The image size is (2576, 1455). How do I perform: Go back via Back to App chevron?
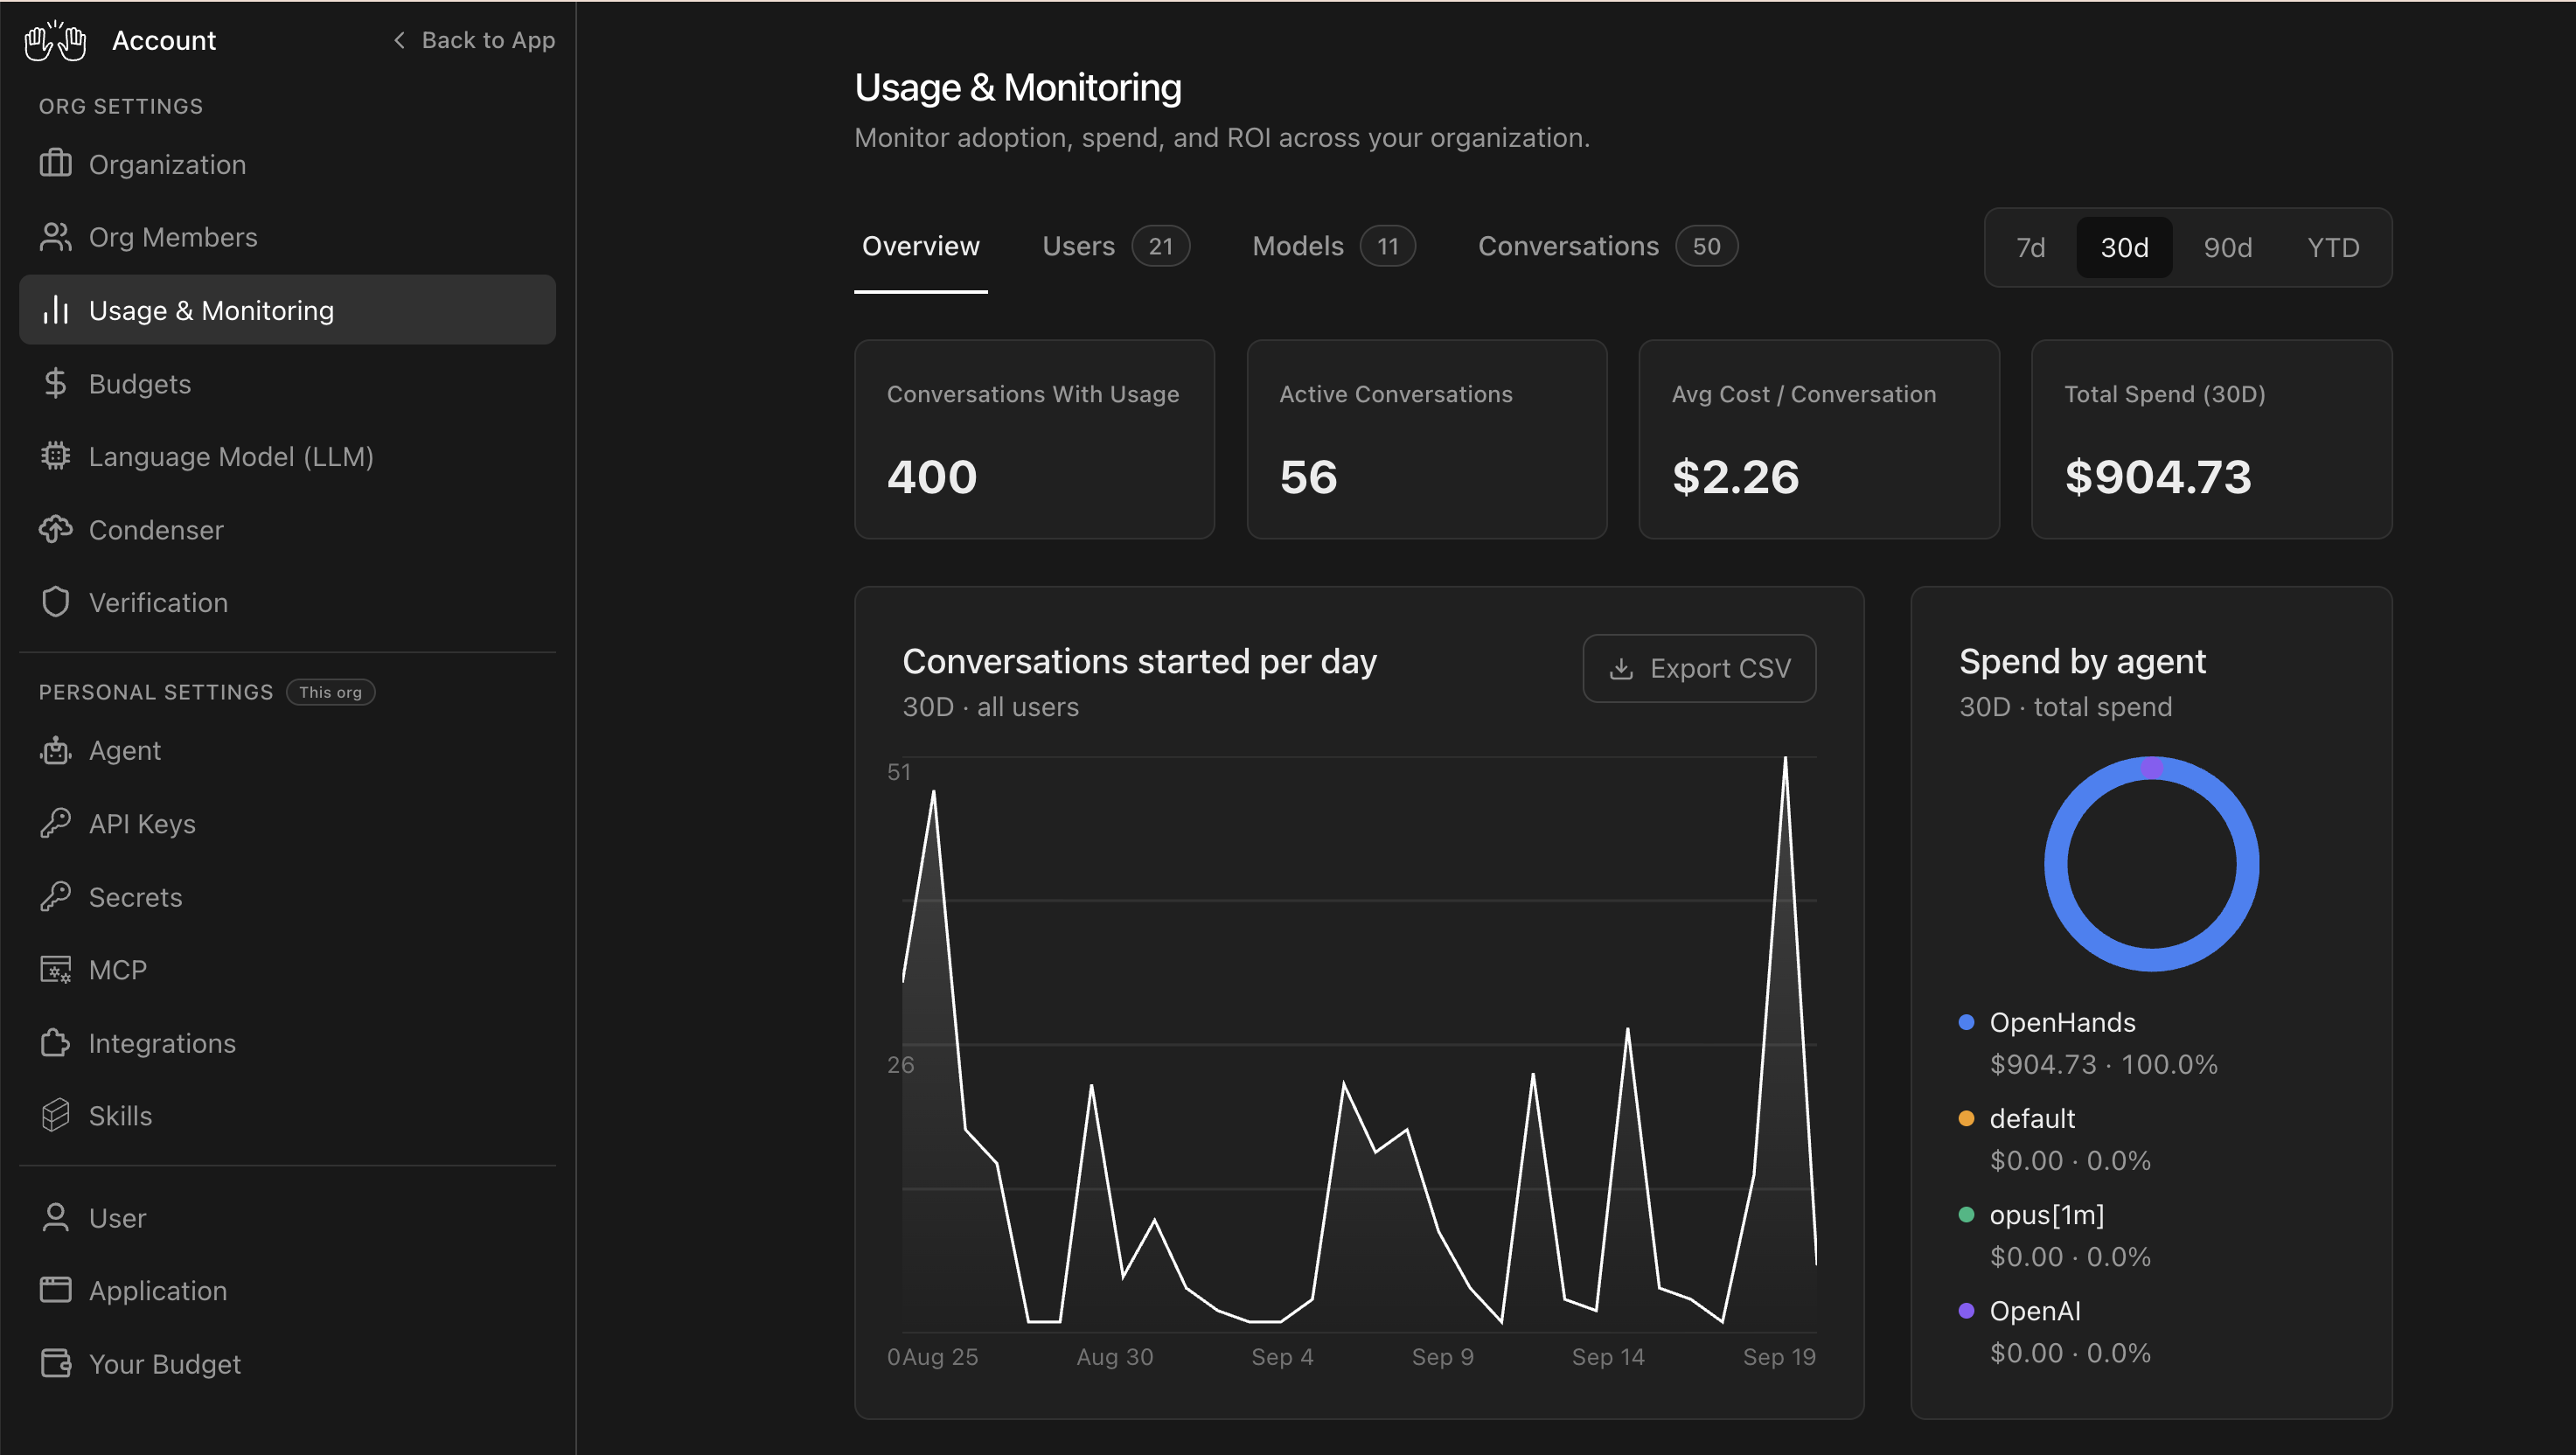(399, 40)
